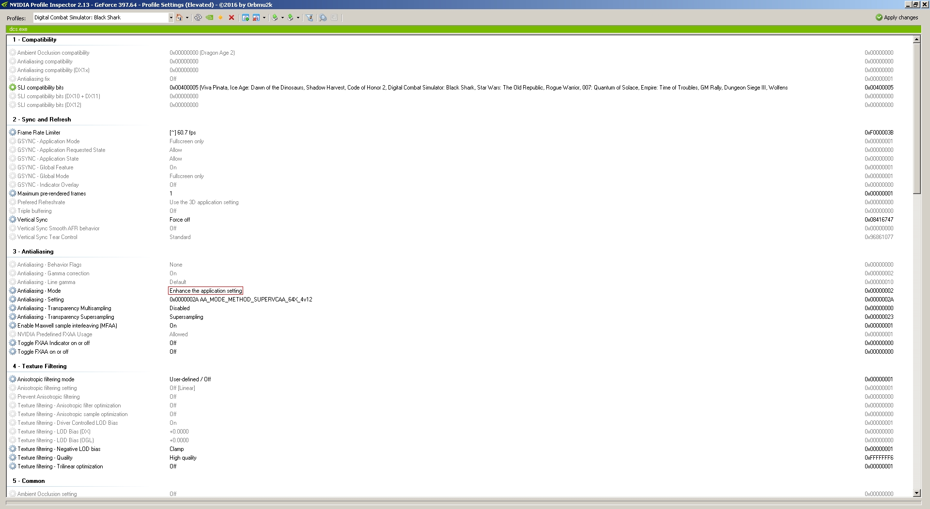Select the Ambient Occlusion compatibility row
930x509 pixels.
(x=459, y=53)
